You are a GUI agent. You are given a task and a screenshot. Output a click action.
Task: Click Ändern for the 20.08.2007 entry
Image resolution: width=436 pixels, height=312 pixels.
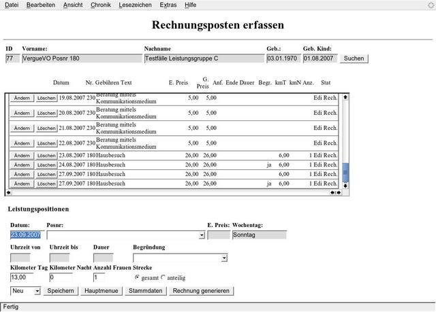22,113
